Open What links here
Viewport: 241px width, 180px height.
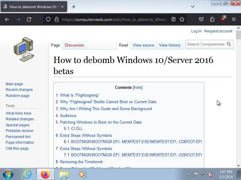tap(18, 113)
